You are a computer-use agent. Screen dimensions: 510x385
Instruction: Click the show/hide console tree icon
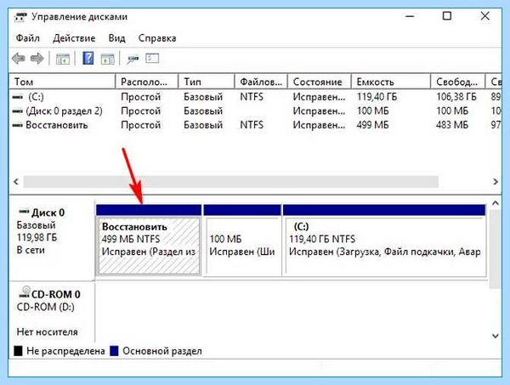point(63,59)
